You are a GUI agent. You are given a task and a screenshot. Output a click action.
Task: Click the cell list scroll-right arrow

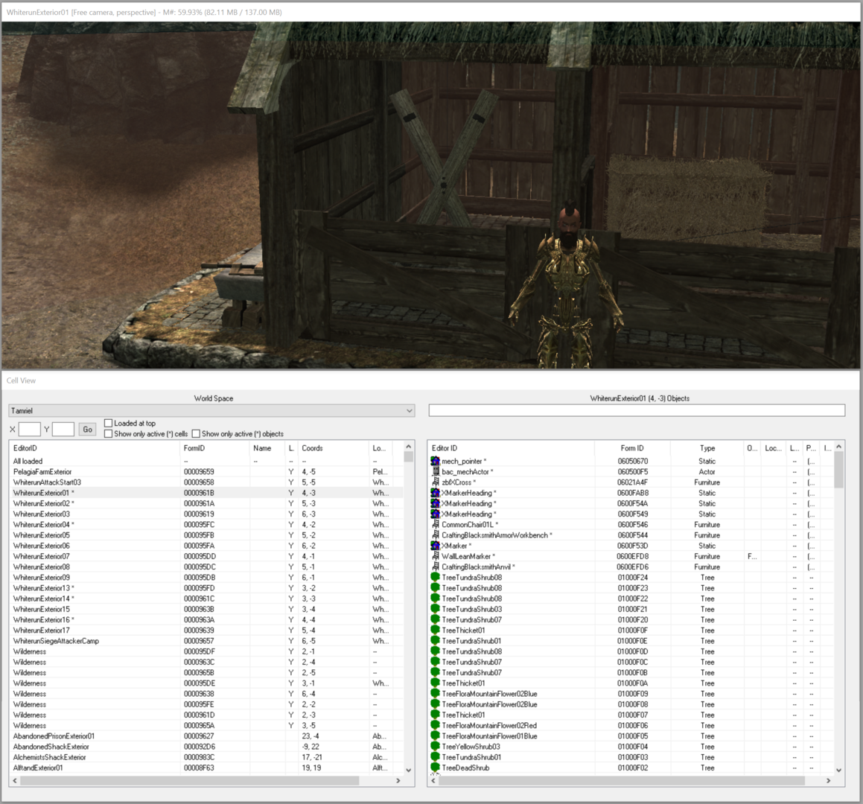[x=398, y=780]
